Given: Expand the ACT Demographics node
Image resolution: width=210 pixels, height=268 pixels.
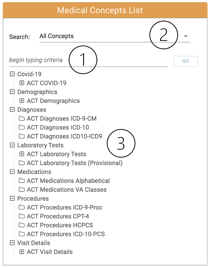Looking at the screenshot, I should [x=22, y=101].
